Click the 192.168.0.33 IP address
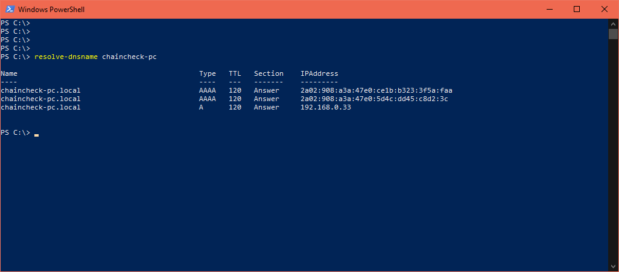619x272 pixels. tap(326, 107)
